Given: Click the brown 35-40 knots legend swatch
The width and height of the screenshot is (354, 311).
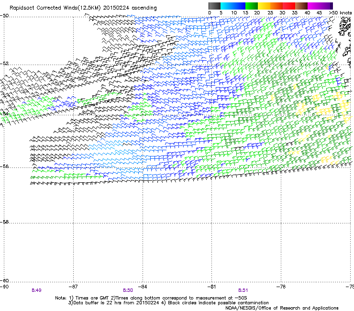Looking at the screenshot, I should click(301, 6).
